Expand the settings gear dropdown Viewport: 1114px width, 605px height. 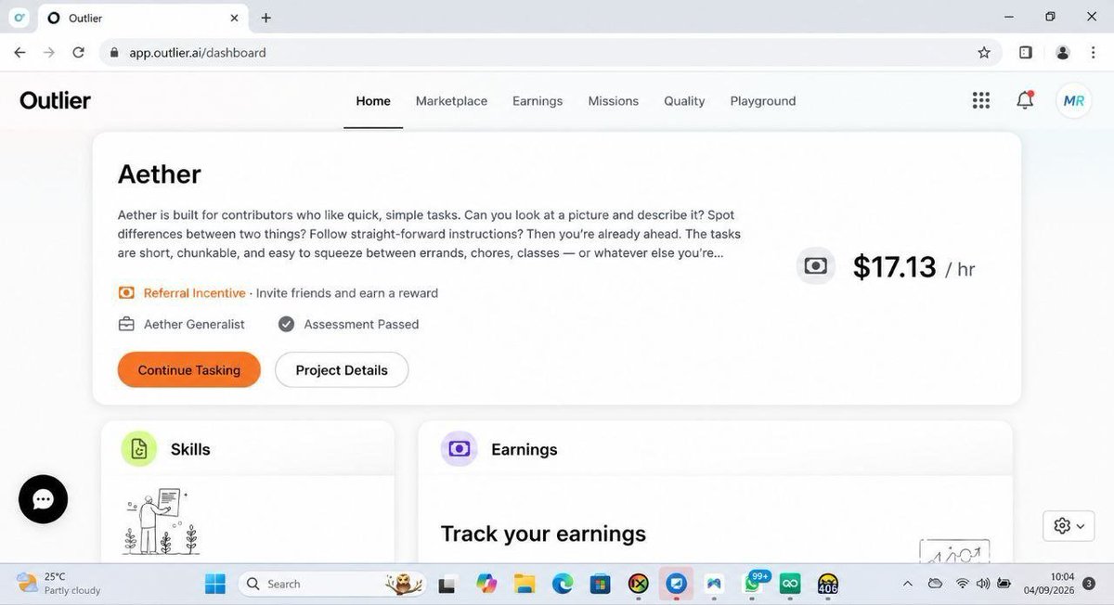[1069, 526]
